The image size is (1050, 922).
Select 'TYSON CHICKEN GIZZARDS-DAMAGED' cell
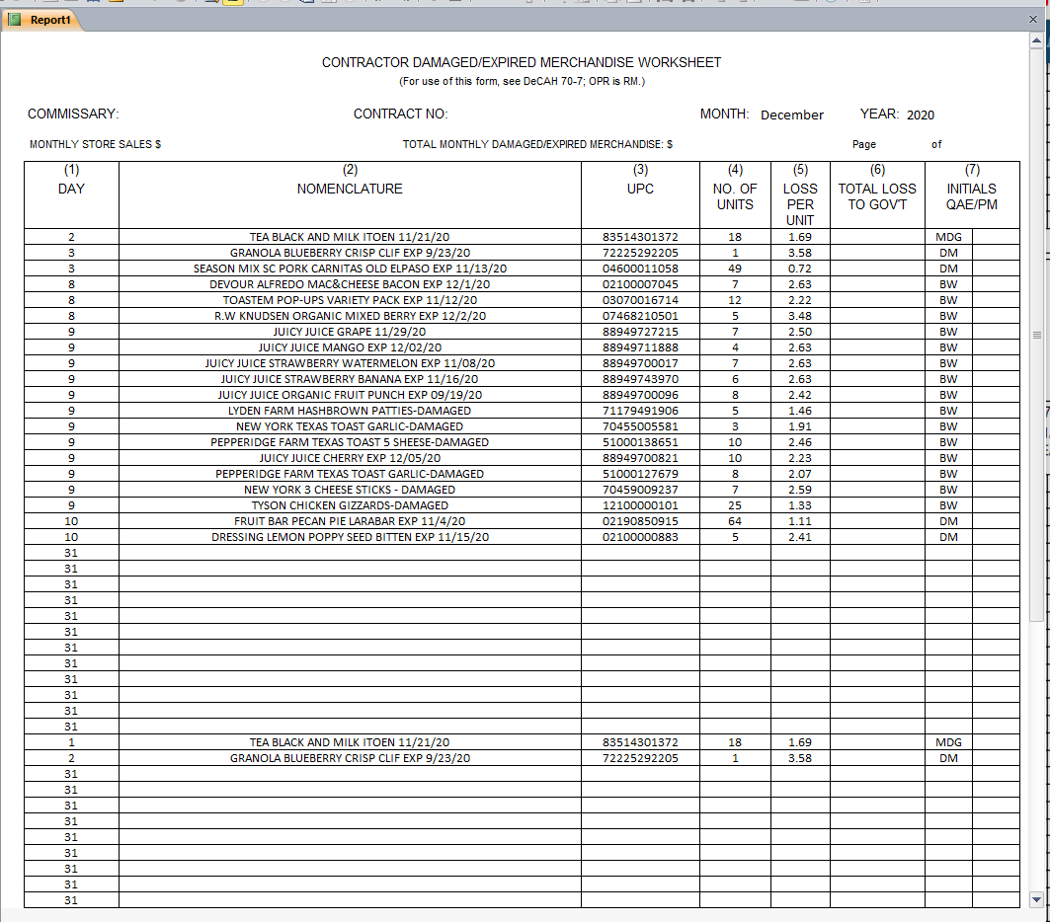pyautogui.click(x=350, y=505)
